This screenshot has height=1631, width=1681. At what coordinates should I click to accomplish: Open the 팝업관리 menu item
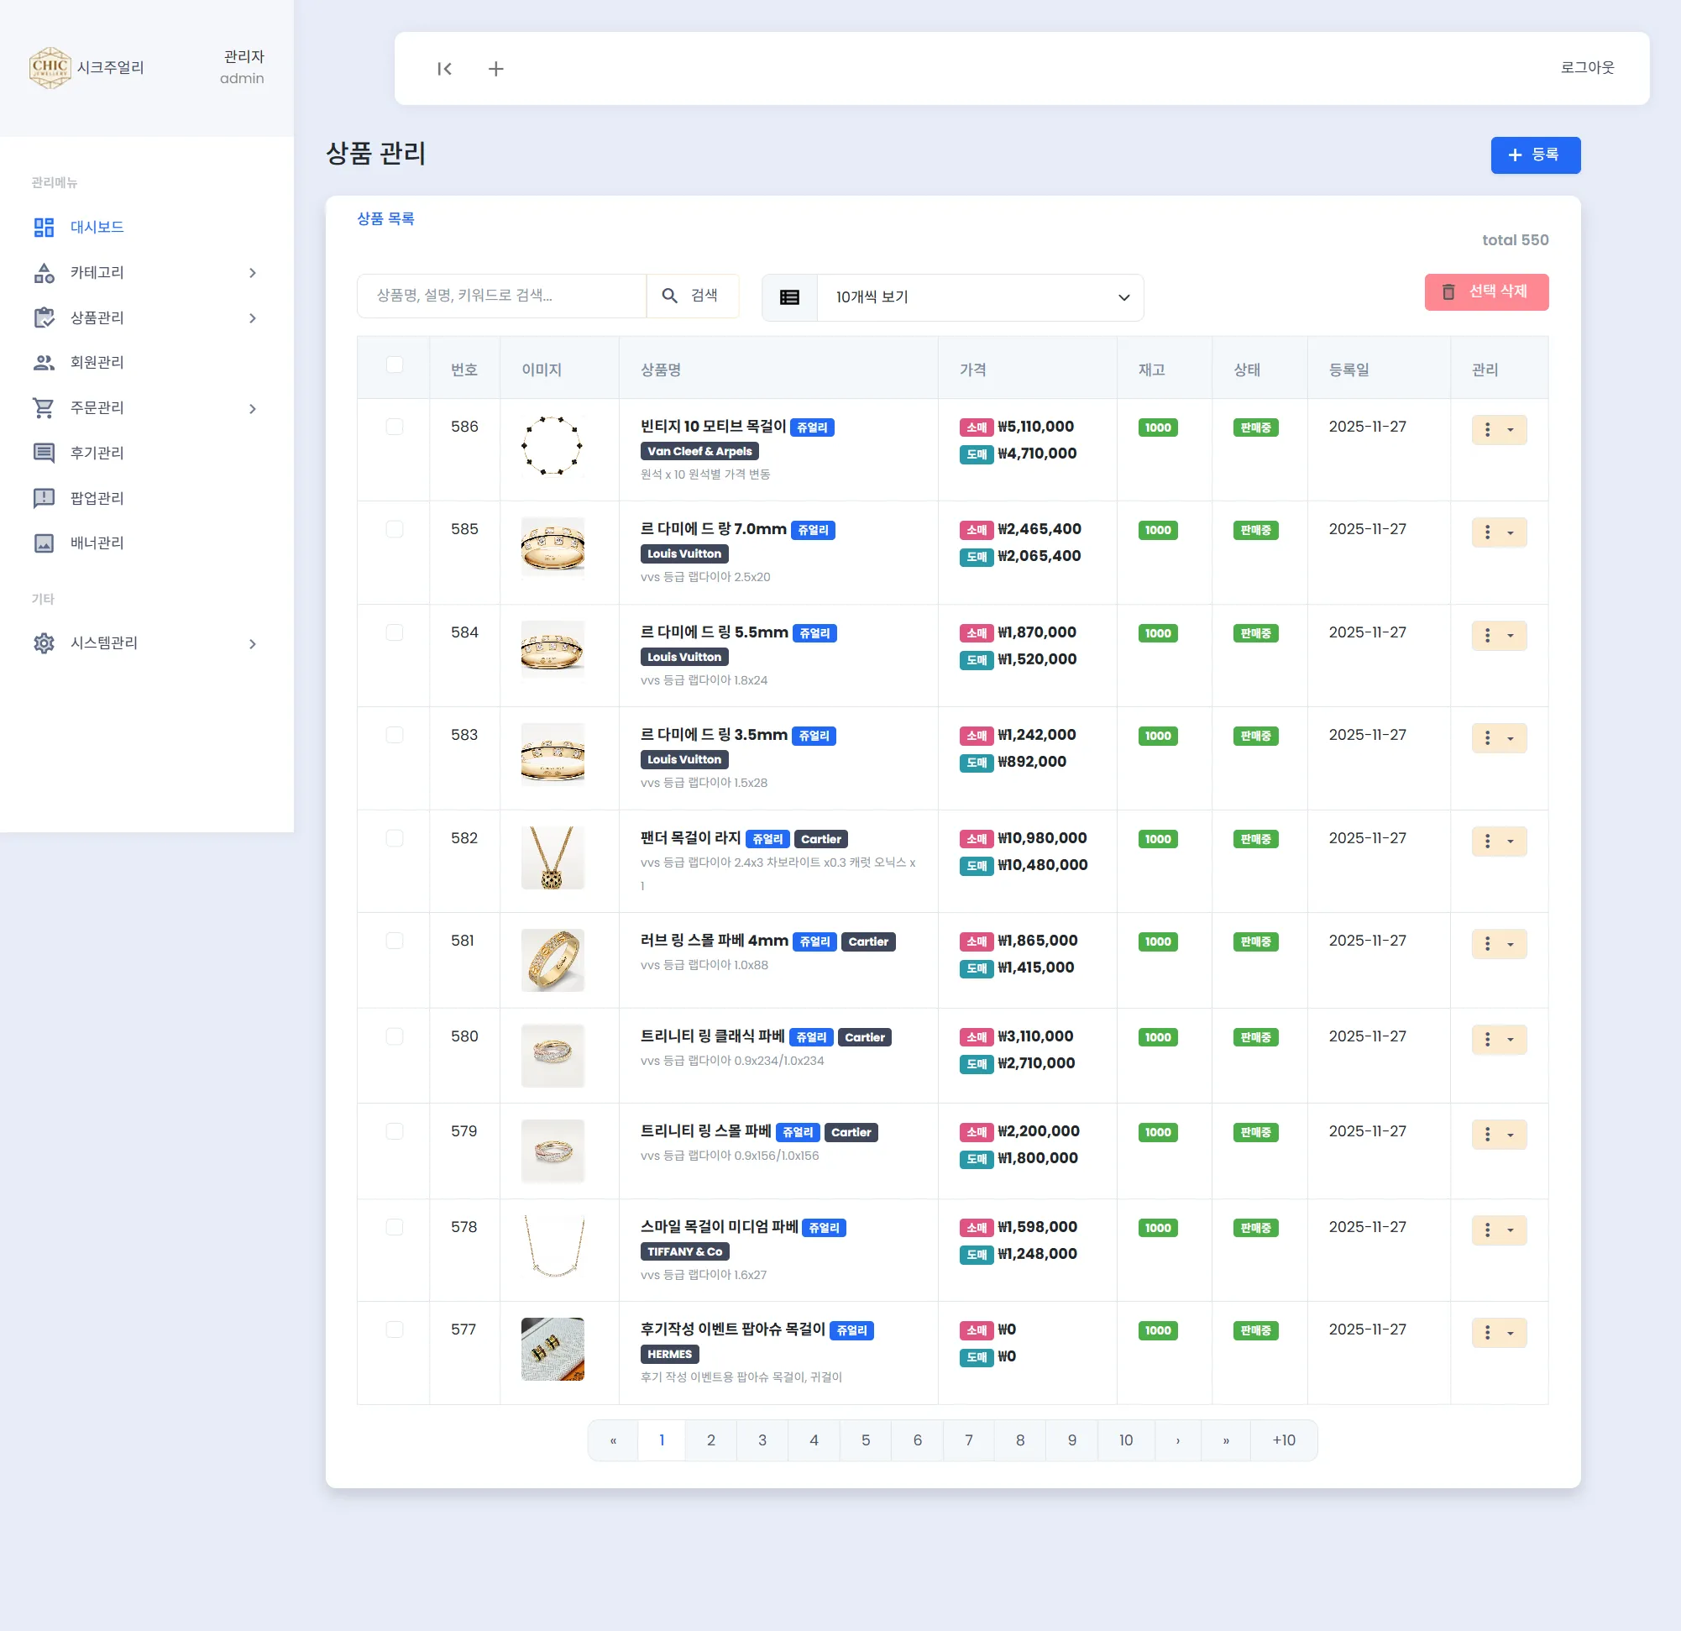(97, 499)
